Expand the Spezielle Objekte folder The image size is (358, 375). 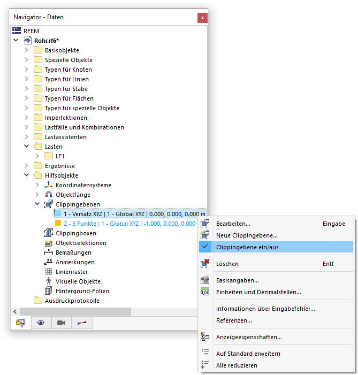(27, 59)
